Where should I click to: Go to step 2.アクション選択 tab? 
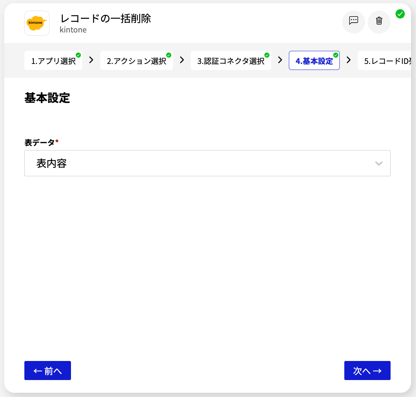136,60
